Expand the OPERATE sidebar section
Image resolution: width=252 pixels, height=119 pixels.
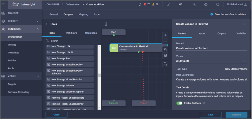(38, 21)
